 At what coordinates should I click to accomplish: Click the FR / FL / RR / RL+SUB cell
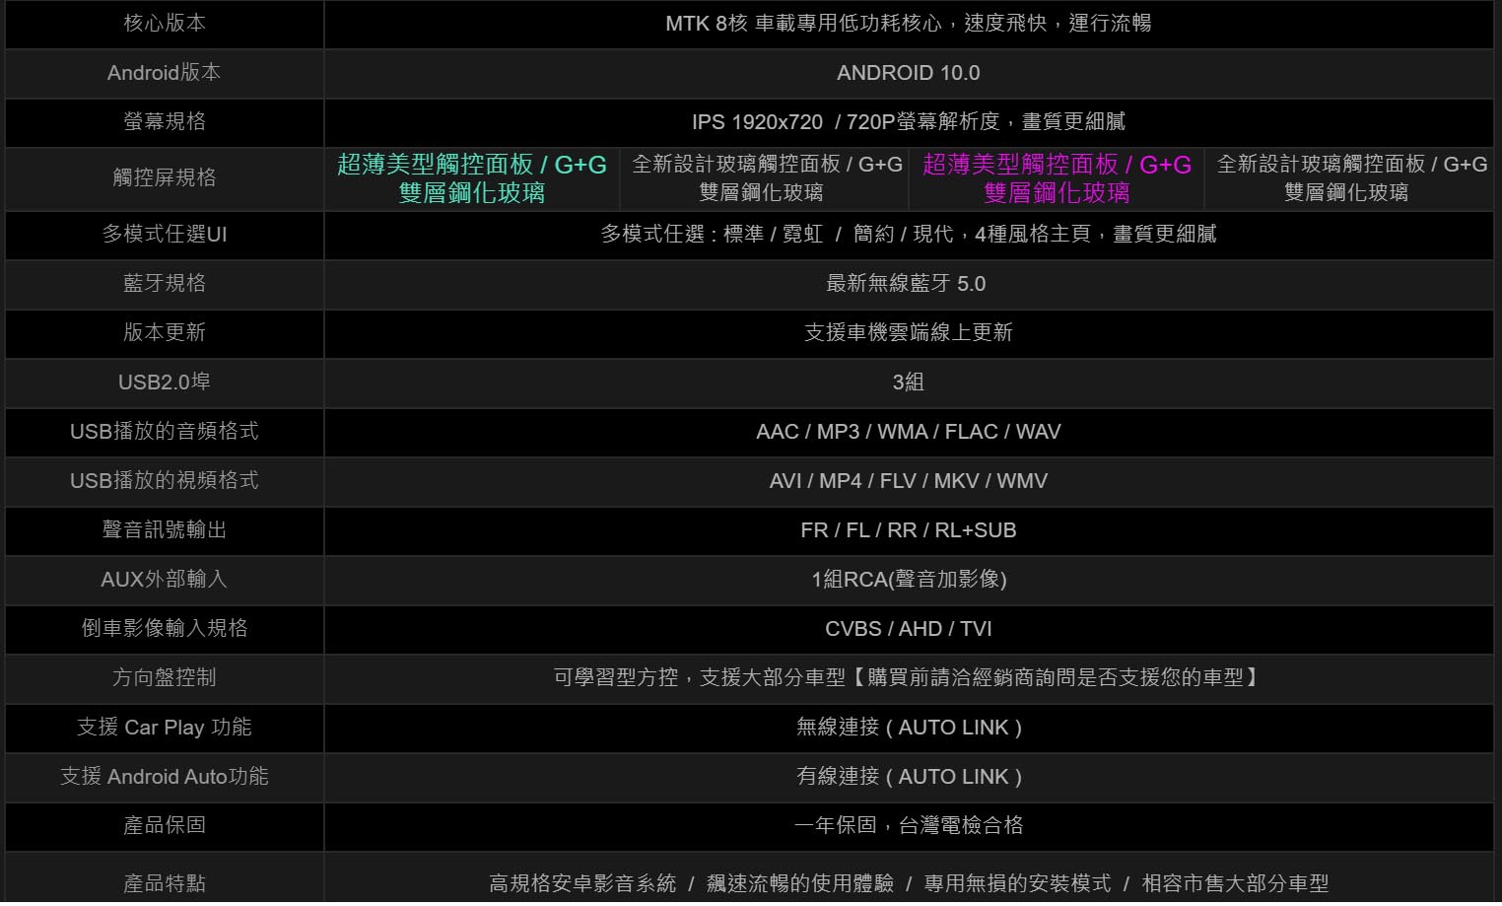908,530
